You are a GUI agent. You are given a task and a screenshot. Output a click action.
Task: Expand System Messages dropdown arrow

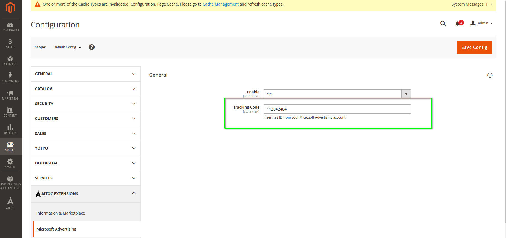coord(492,4)
